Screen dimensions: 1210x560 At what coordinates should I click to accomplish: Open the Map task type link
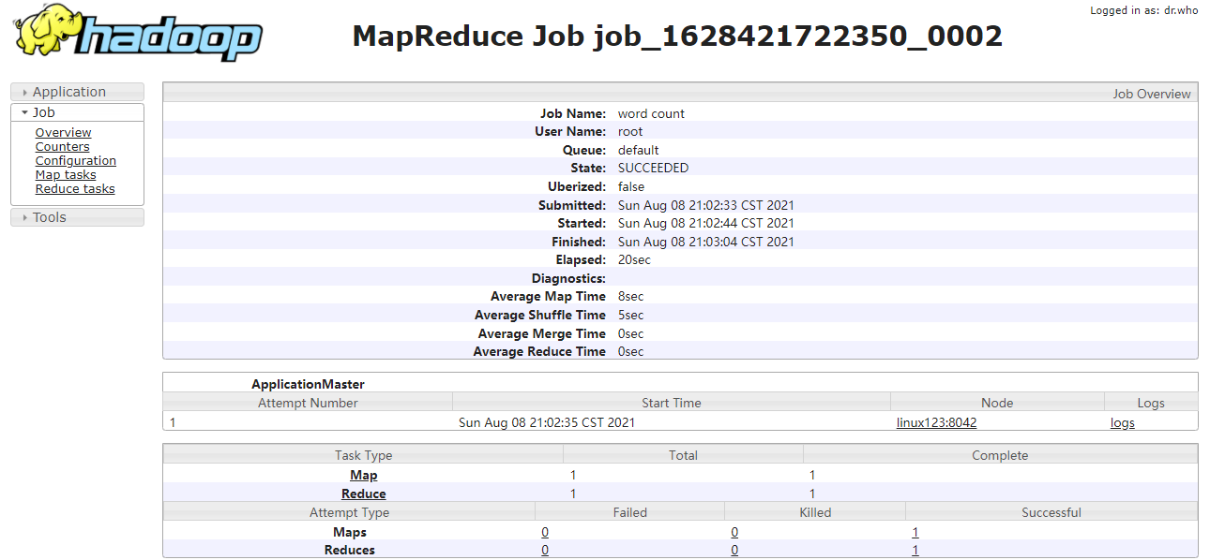click(364, 476)
